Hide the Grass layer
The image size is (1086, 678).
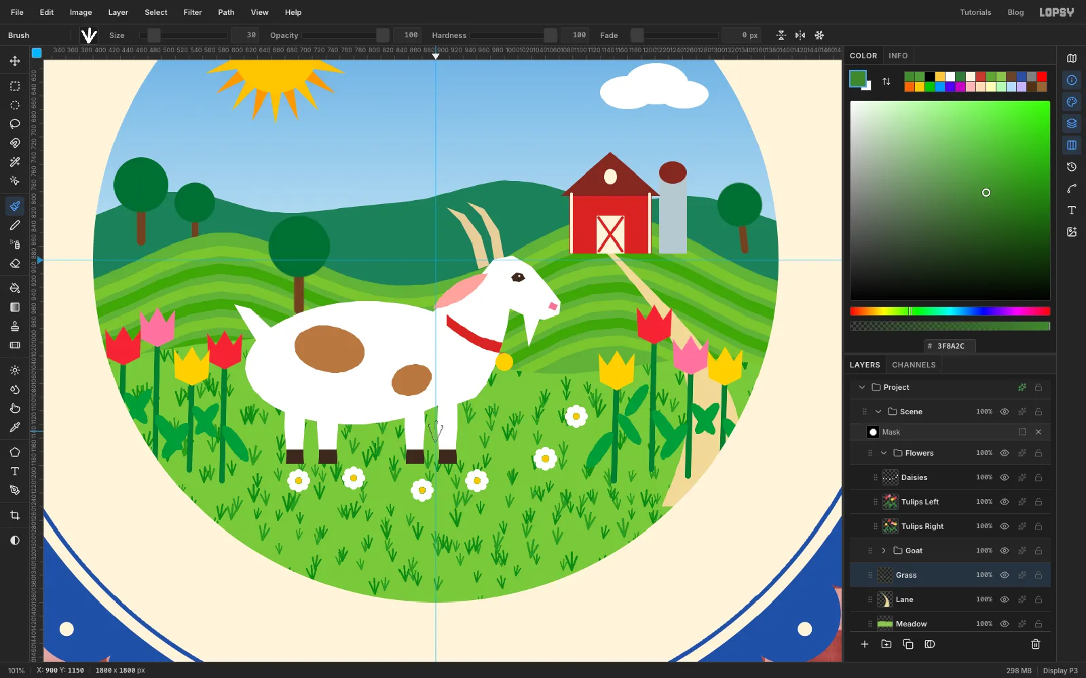pos(1005,575)
